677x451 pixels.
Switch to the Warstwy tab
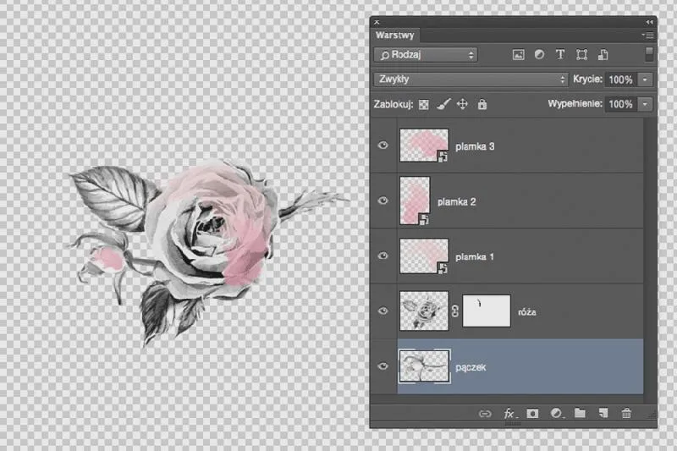pyautogui.click(x=394, y=36)
